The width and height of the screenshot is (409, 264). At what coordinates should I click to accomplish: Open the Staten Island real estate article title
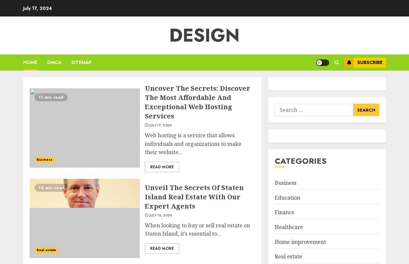[194, 197]
